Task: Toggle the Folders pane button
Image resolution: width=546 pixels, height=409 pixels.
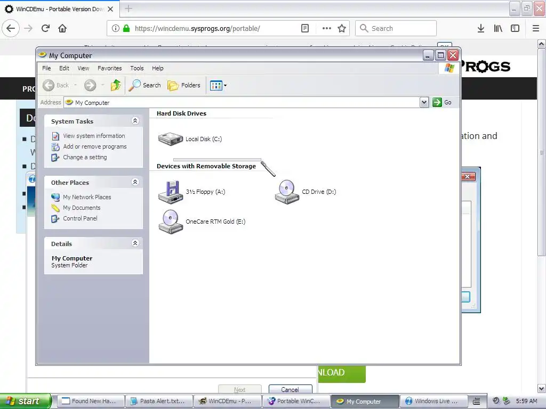Action: 184,85
